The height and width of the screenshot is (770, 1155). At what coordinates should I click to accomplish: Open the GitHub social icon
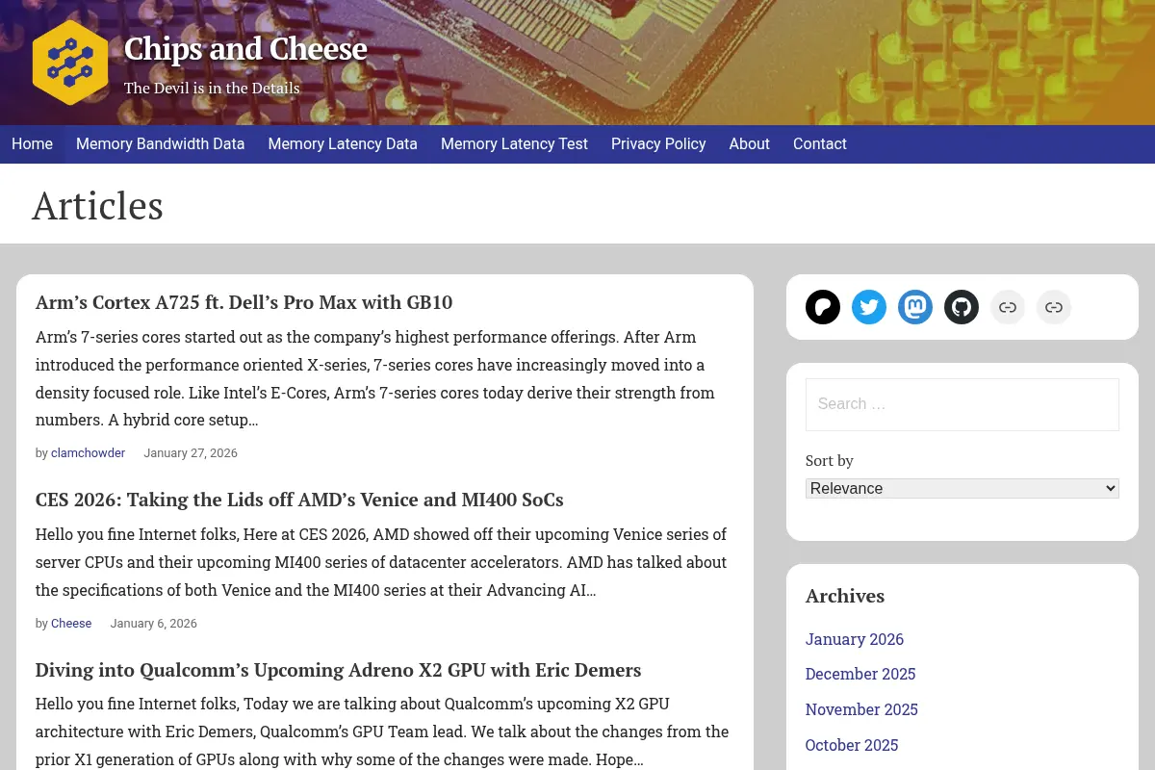click(x=962, y=307)
